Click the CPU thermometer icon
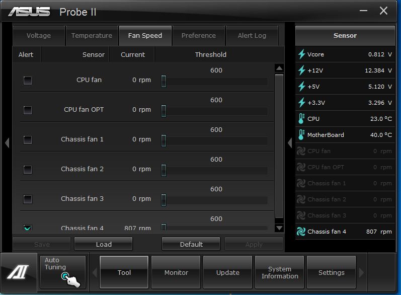Viewport: 401px width, 295px height. click(x=301, y=119)
